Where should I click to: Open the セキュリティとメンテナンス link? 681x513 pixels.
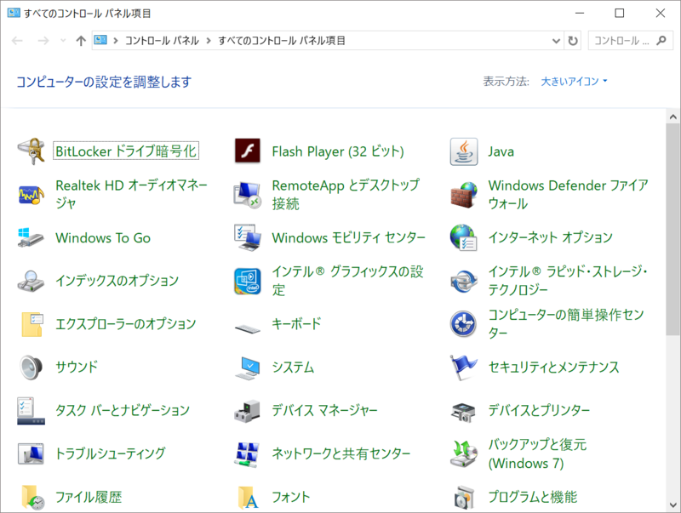[553, 368]
